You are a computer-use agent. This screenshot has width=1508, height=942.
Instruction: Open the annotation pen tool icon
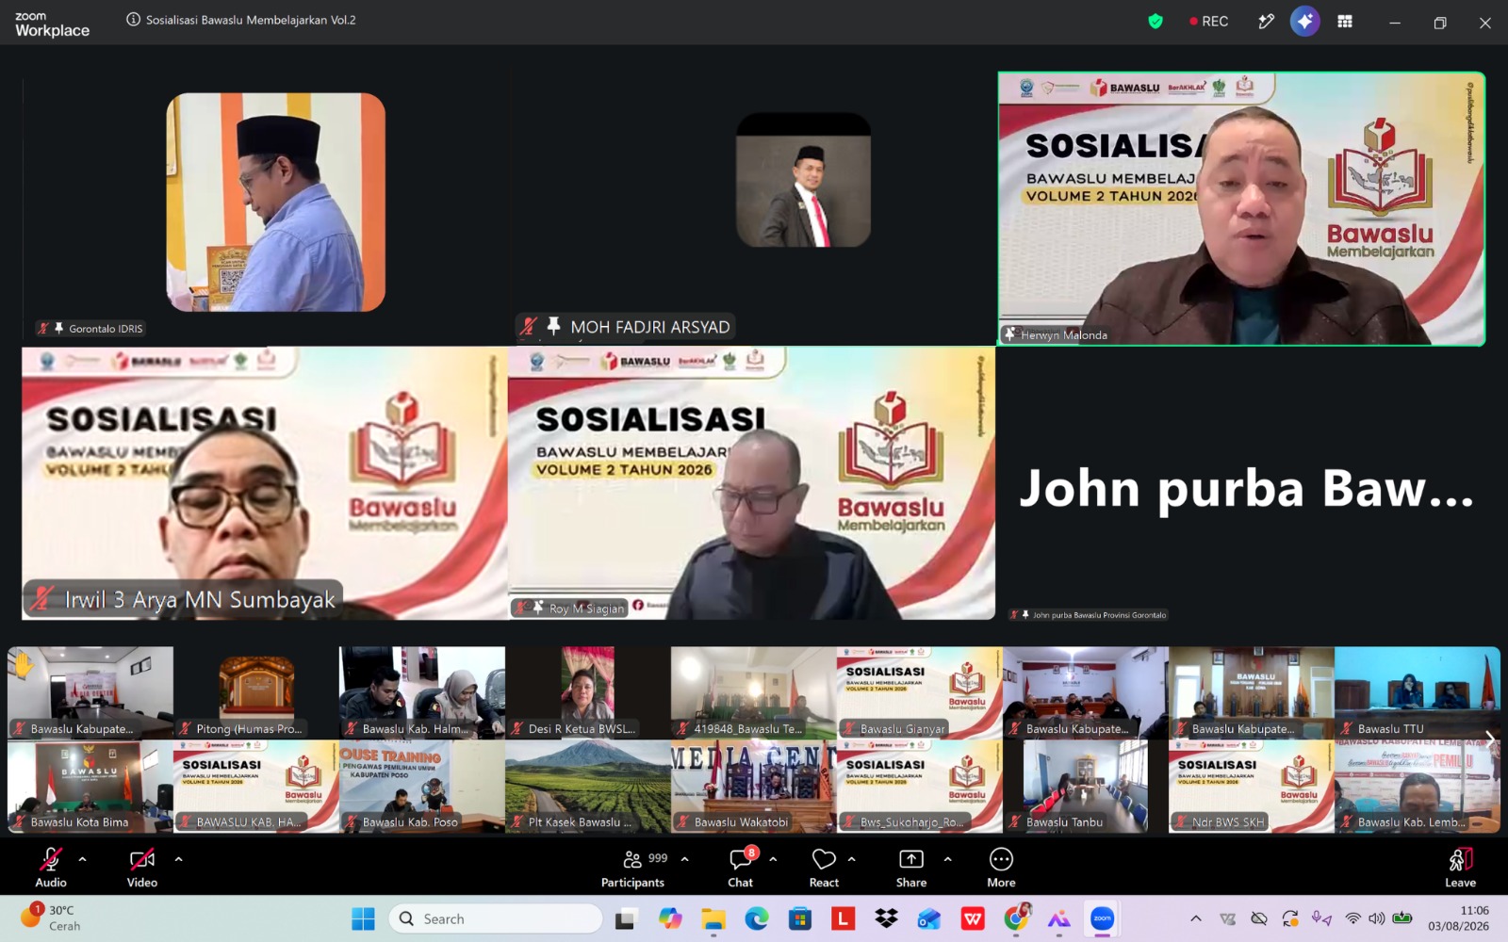(1266, 21)
